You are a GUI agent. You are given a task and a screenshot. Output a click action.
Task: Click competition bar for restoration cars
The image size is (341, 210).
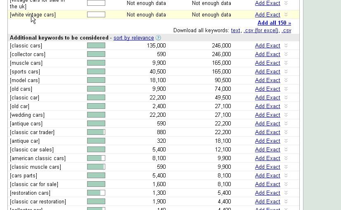tap(96, 193)
